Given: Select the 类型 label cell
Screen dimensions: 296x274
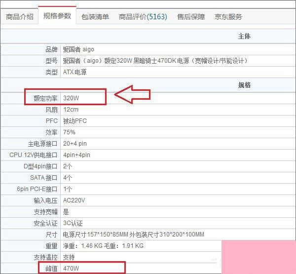Looking at the screenshot, I should pyautogui.click(x=51, y=72).
